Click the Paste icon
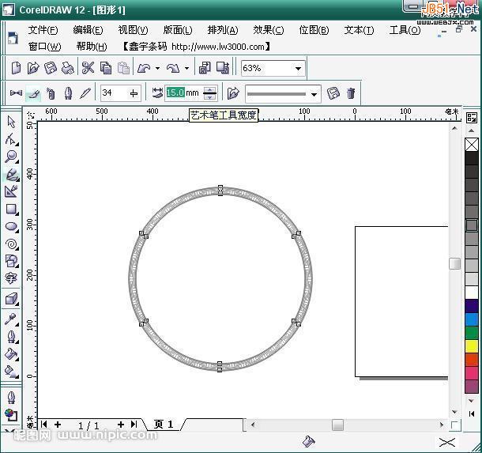This screenshot has height=453, width=482. pyautogui.click(x=123, y=68)
